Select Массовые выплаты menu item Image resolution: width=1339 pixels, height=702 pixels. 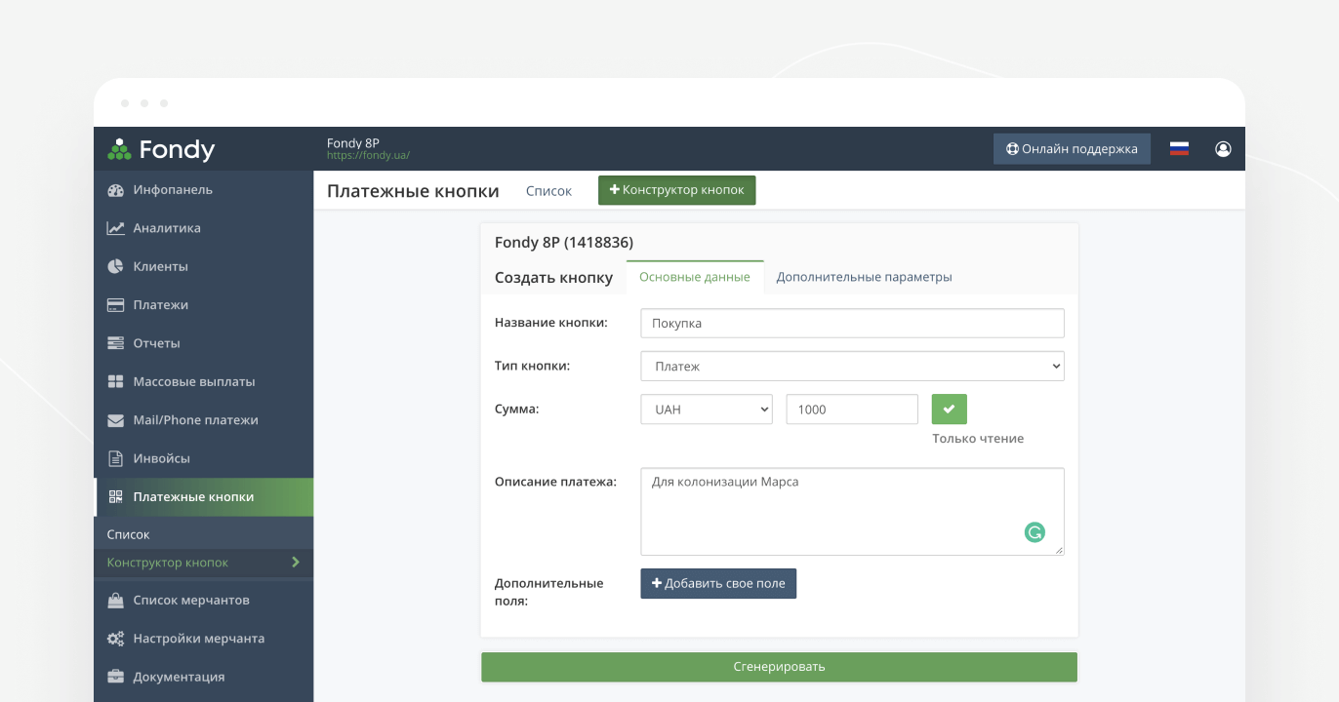203,381
